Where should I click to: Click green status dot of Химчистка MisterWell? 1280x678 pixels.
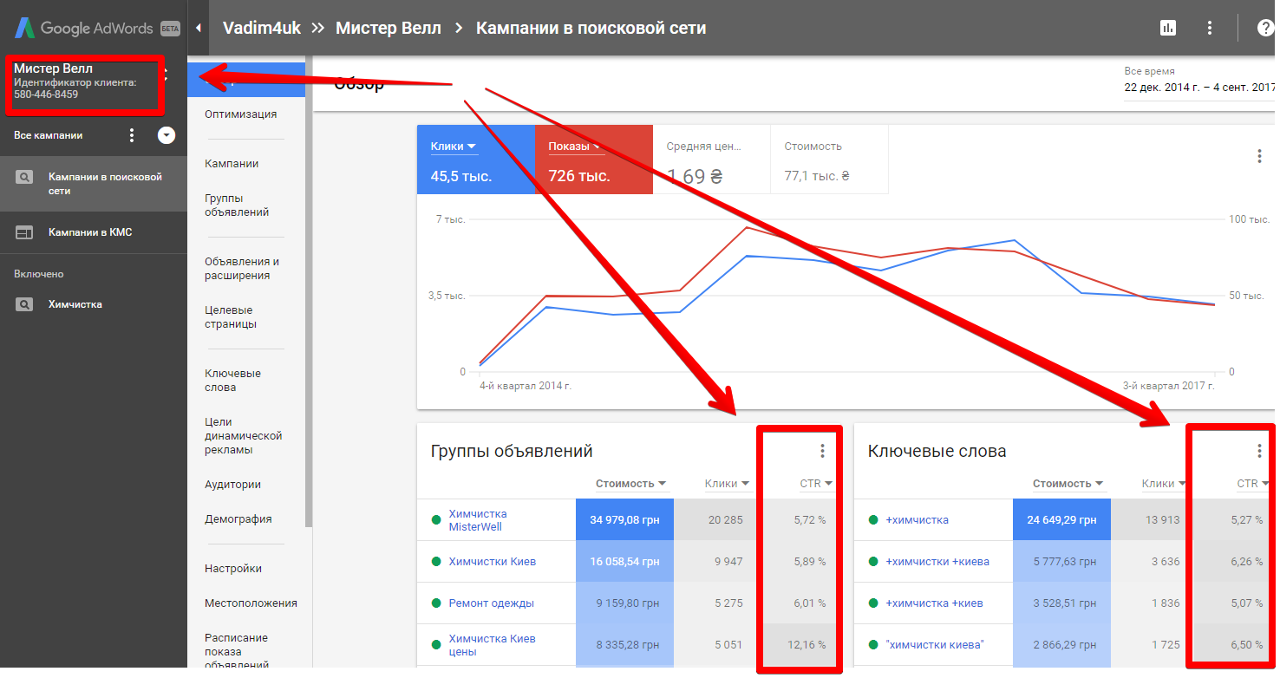436,520
